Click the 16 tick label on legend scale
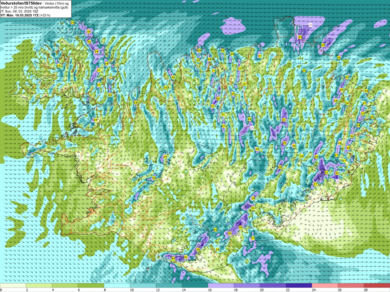The height and width of the screenshot is (292, 390). [x=209, y=290]
